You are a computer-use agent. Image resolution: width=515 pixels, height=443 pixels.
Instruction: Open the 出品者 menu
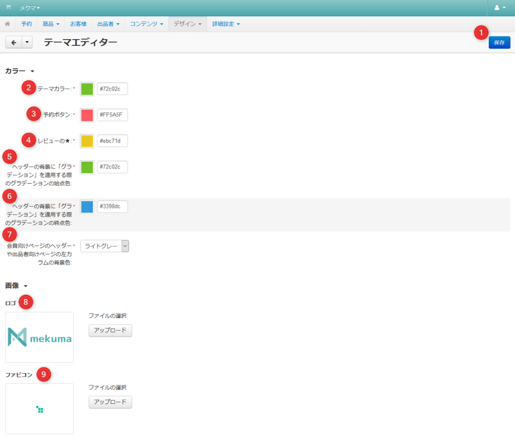(x=108, y=24)
